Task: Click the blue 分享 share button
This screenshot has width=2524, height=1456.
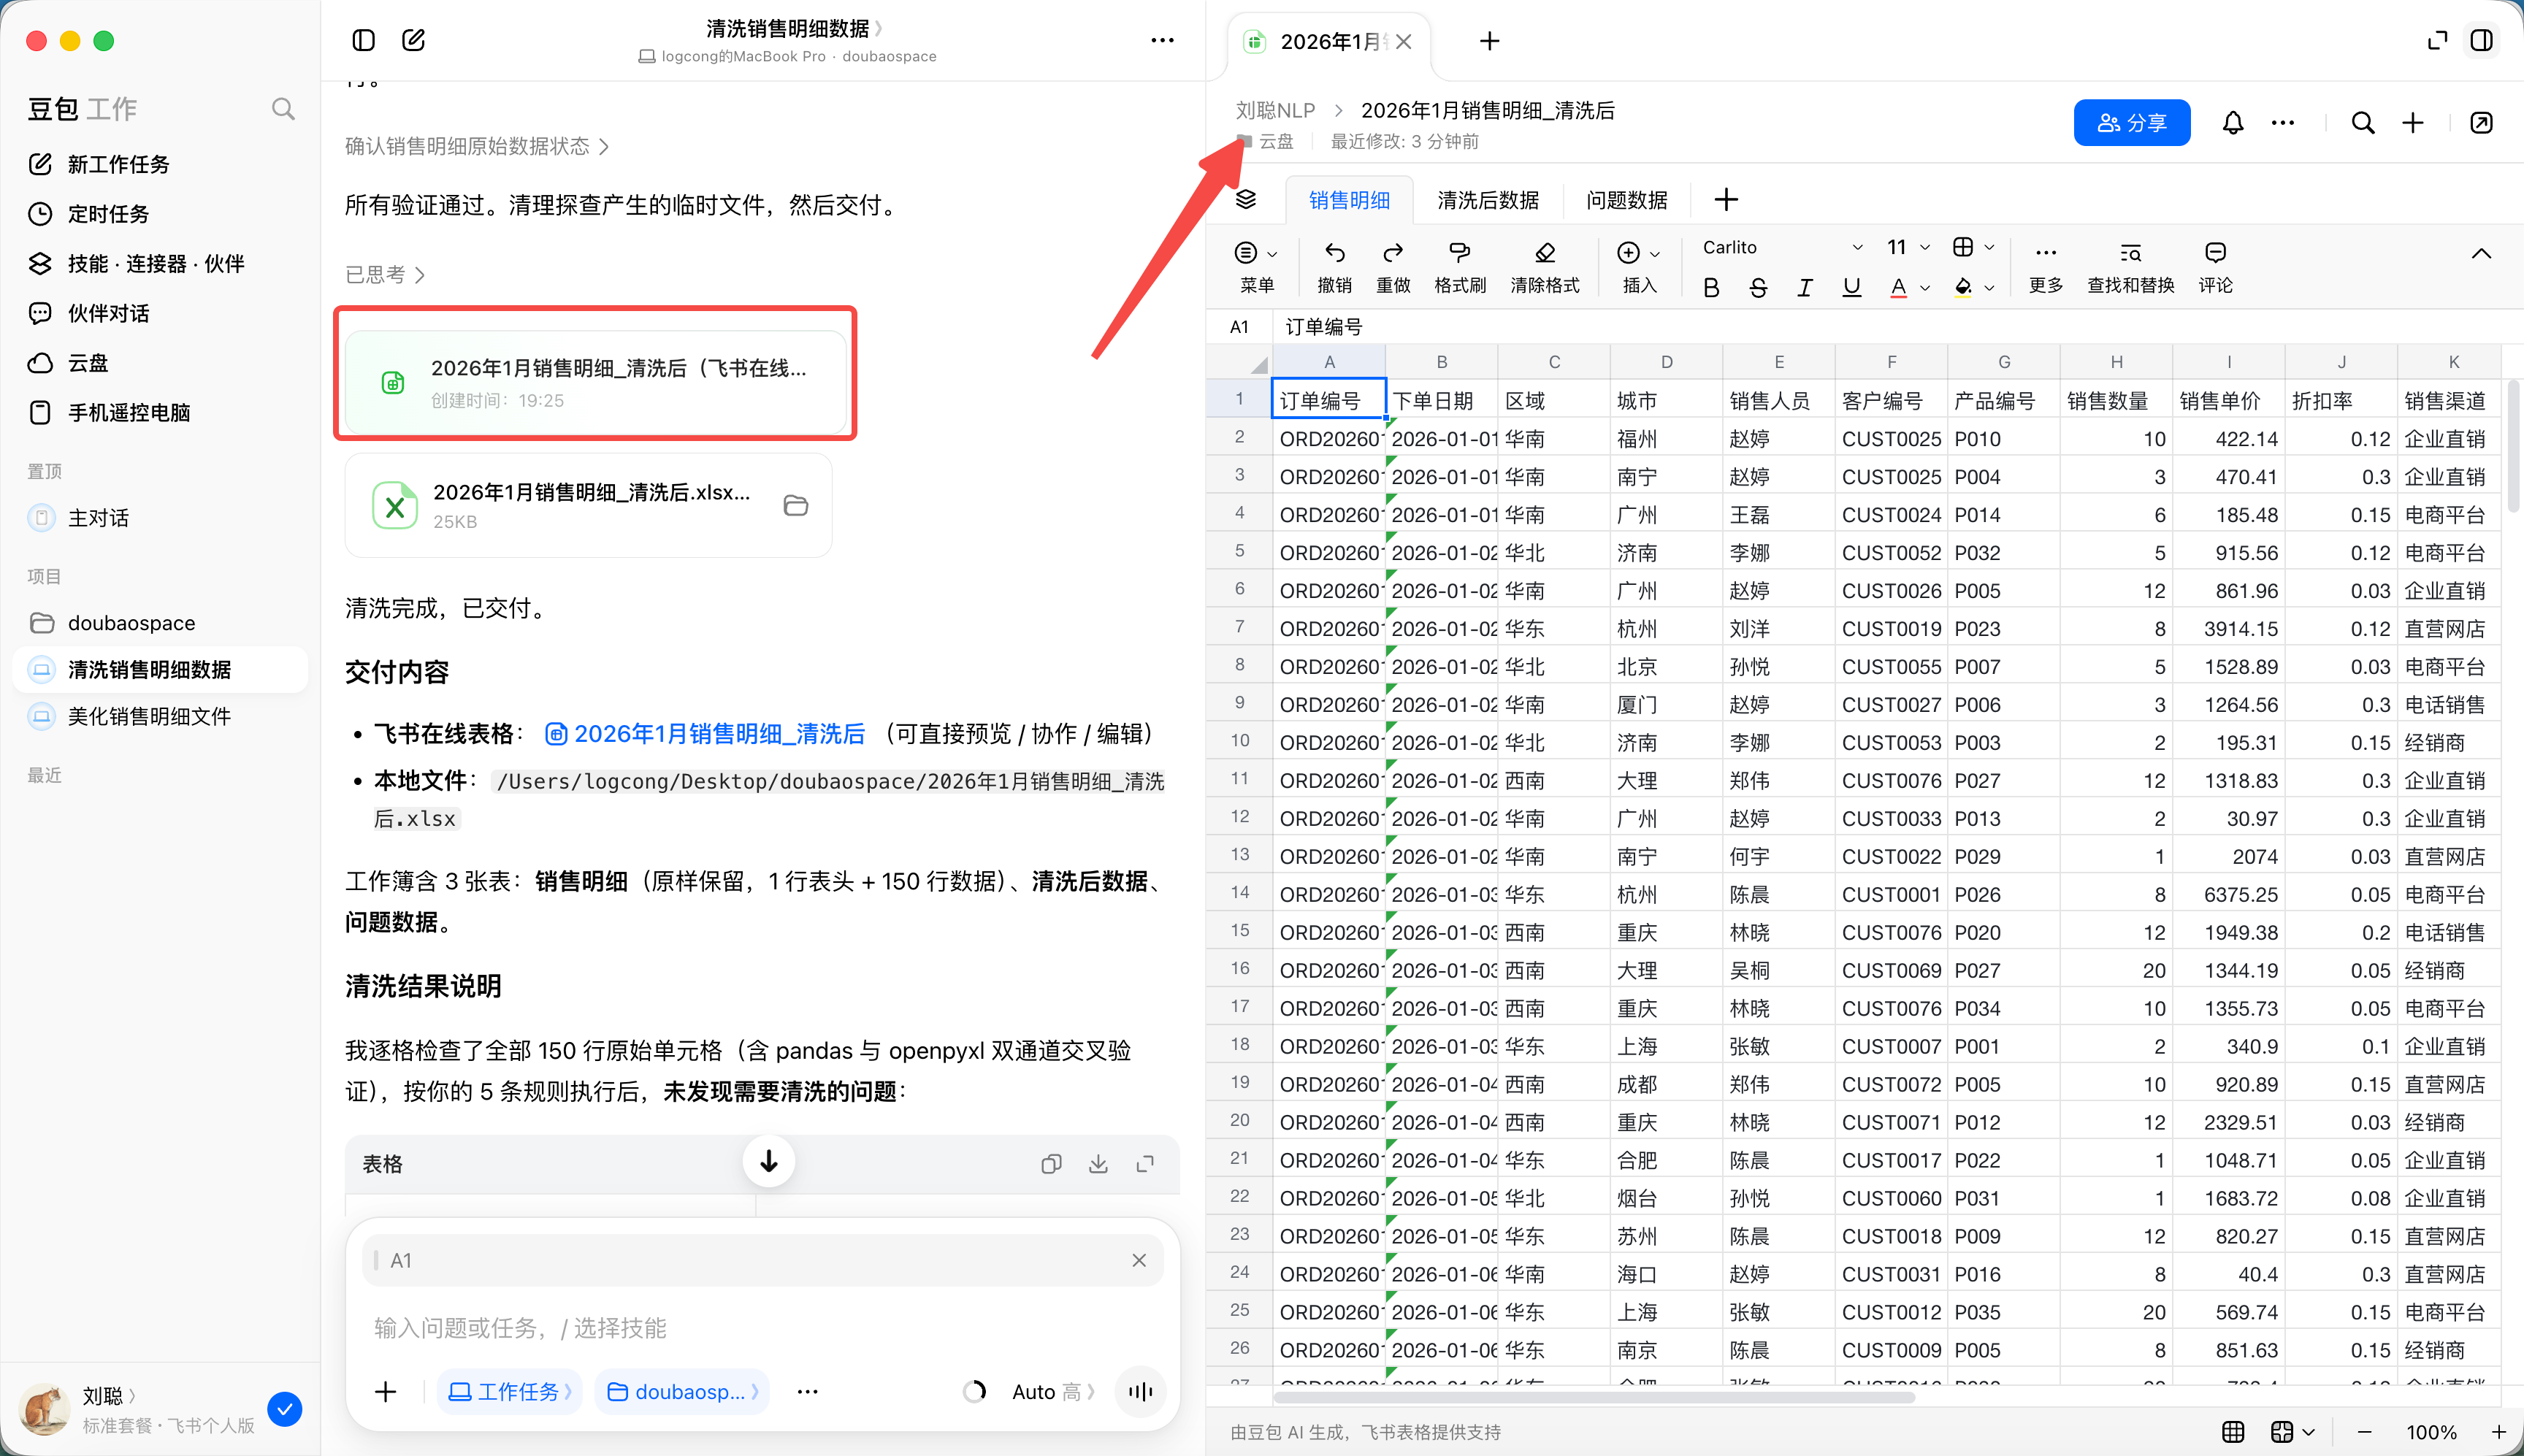Action: point(2132,122)
